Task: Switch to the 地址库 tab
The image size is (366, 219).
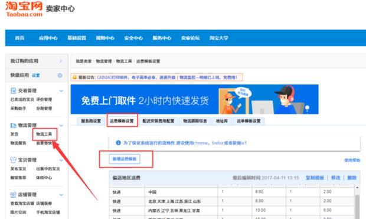Action: tap(222, 121)
